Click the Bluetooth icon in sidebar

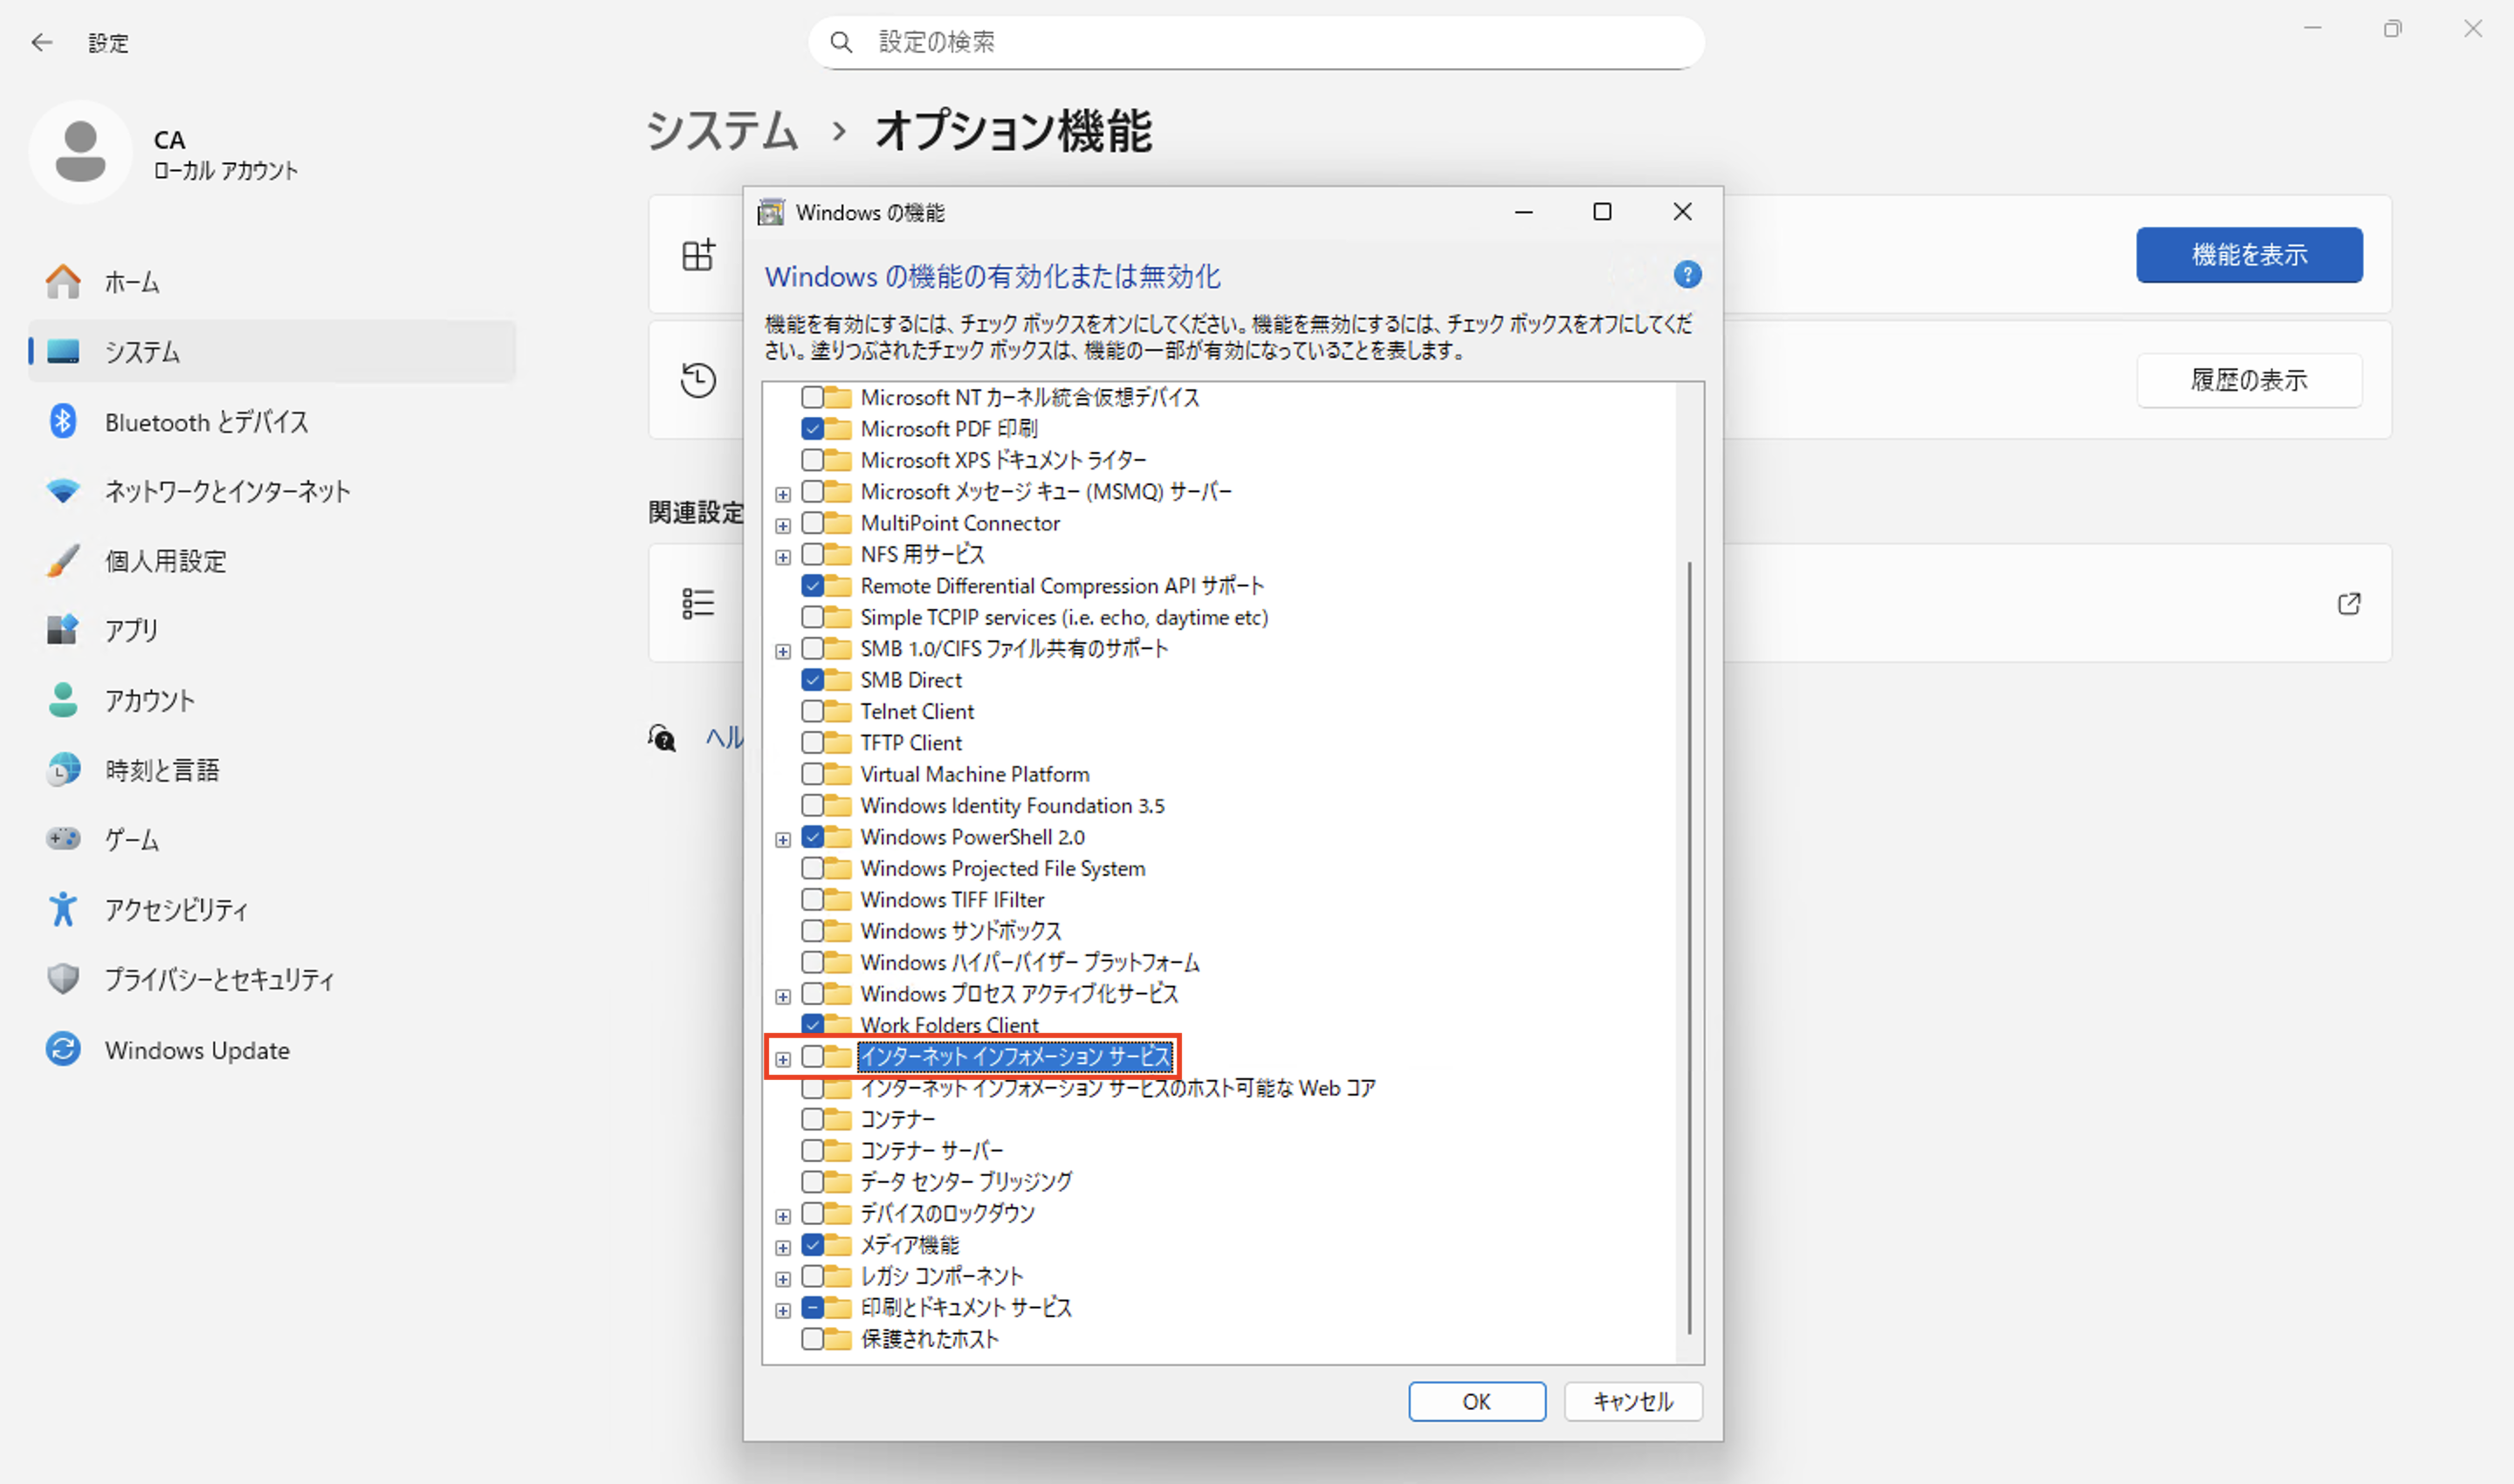pyautogui.click(x=63, y=421)
